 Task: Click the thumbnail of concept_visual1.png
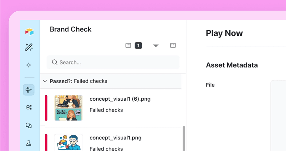(68, 142)
